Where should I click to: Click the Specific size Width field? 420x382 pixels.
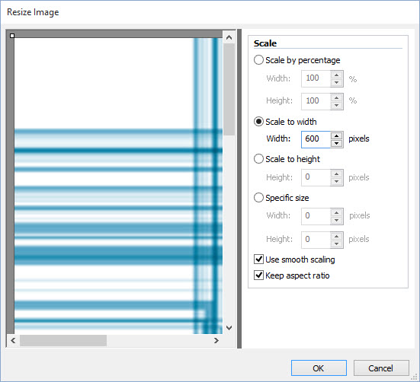[x=316, y=216]
